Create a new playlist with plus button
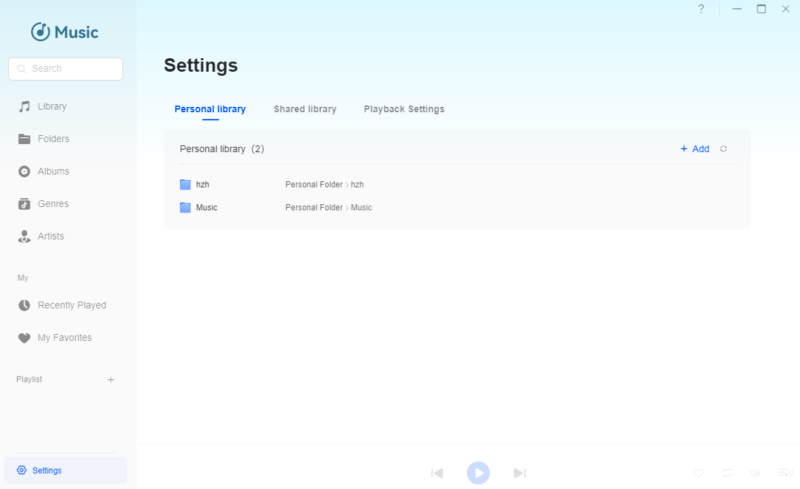 (111, 379)
